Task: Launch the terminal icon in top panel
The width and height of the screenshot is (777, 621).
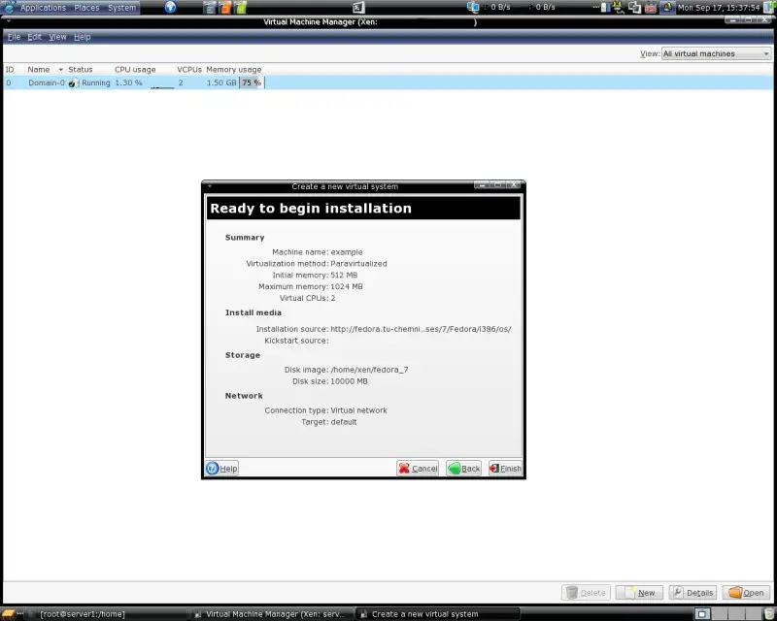Action: tap(358, 8)
